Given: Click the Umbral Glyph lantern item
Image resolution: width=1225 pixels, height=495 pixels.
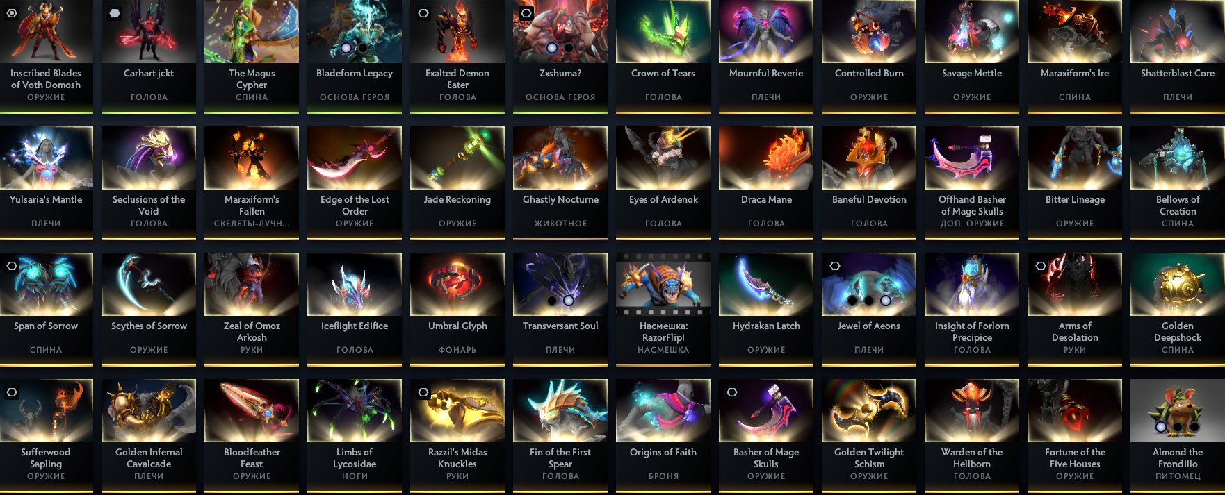Looking at the screenshot, I should tap(457, 309).
